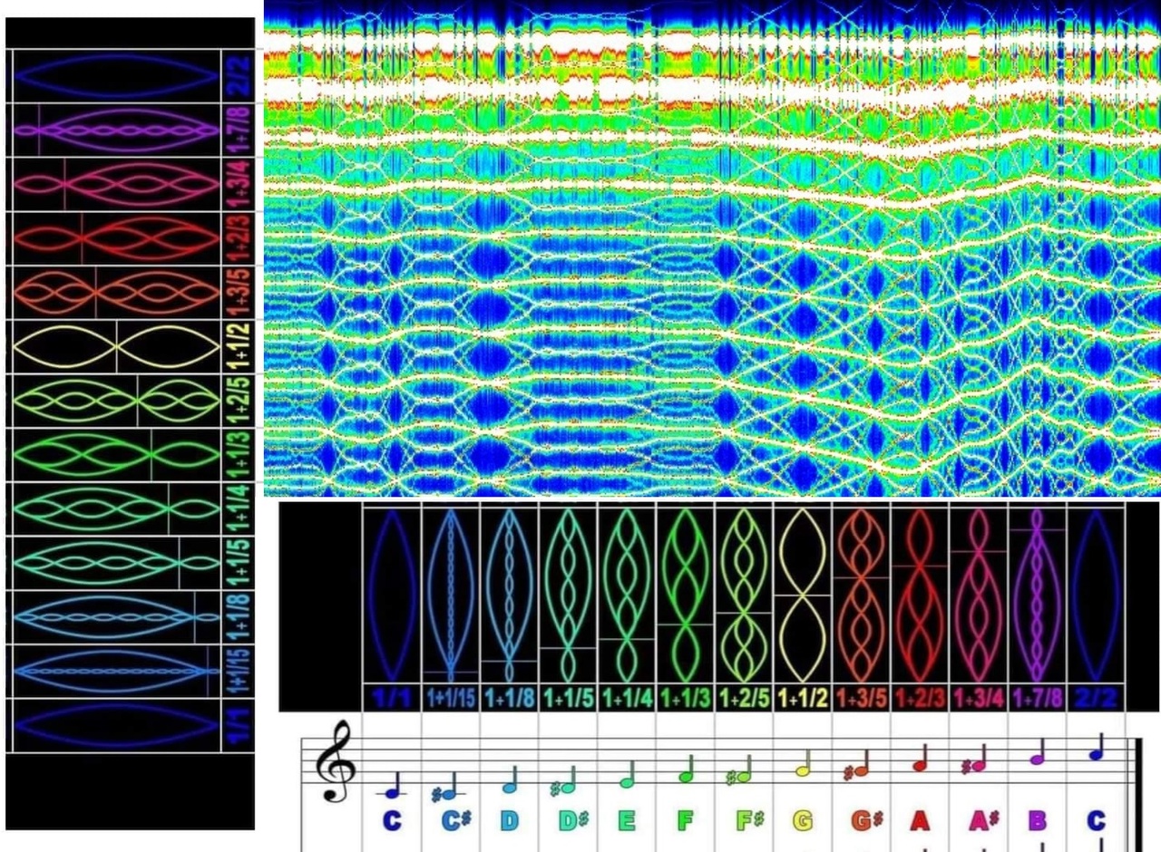Click the blue 1/1 vertical waveform in the bottom row
This screenshot has width=1161, height=852.
click(392, 594)
